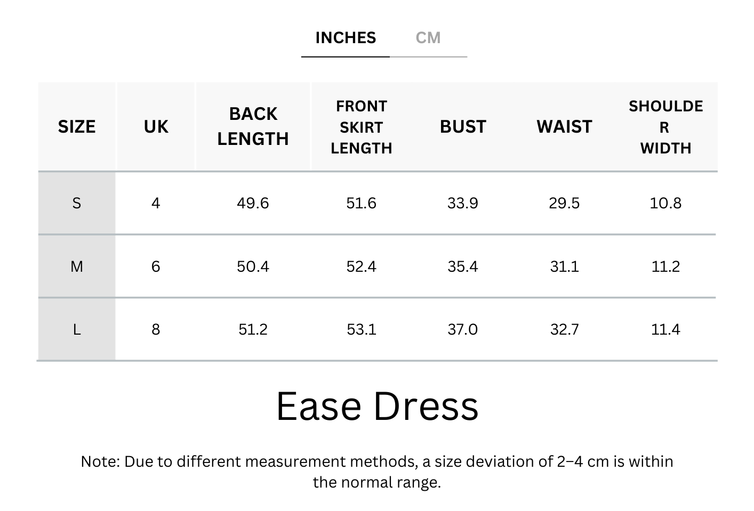Click the BUST column header
The width and height of the screenshot is (754, 511).
coord(463,127)
